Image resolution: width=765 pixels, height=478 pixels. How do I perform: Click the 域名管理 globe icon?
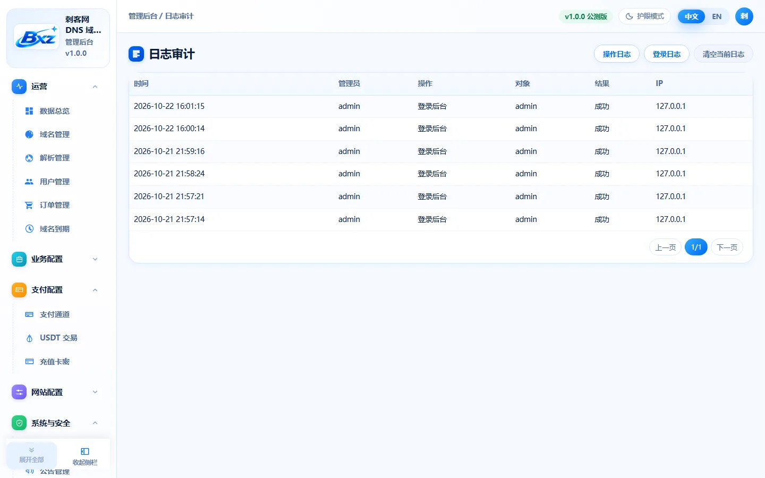coord(29,134)
